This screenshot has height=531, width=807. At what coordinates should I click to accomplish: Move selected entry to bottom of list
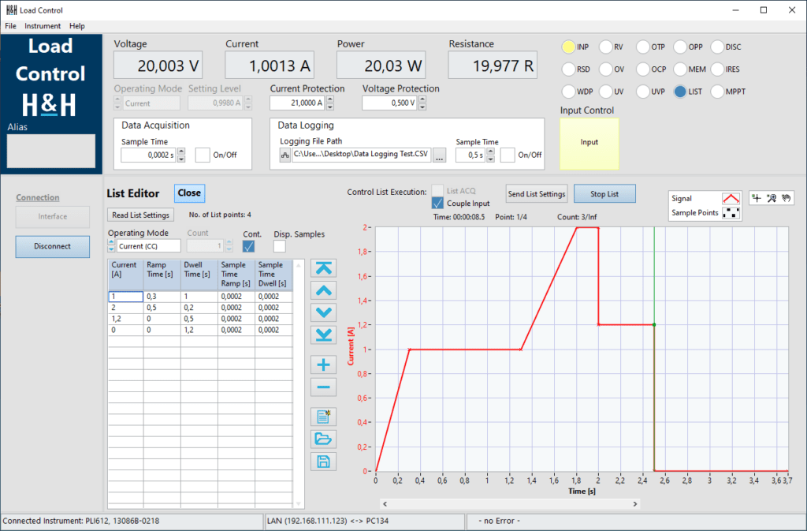(x=324, y=334)
